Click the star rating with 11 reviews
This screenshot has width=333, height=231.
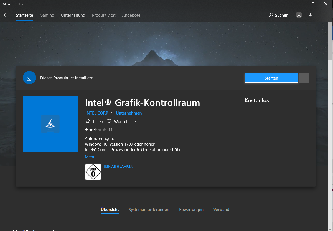(99, 130)
